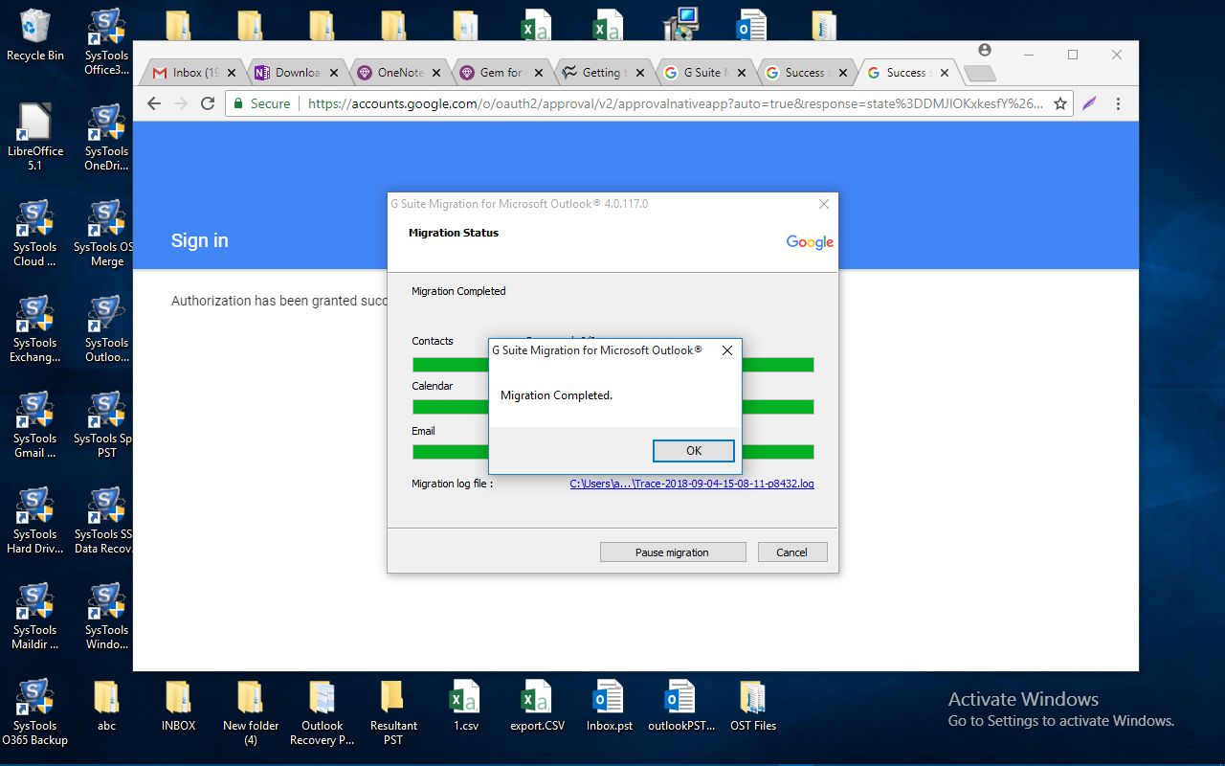Click the purple feather extension icon
The width and height of the screenshot is (1225, 766).
pos(1089,103)
